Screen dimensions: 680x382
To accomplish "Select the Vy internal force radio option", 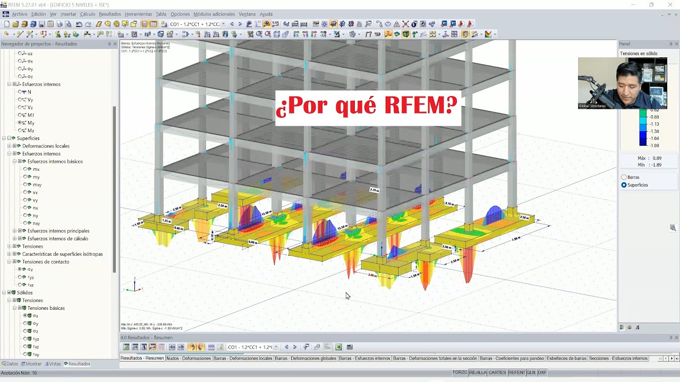I will [x=20, y=100].
